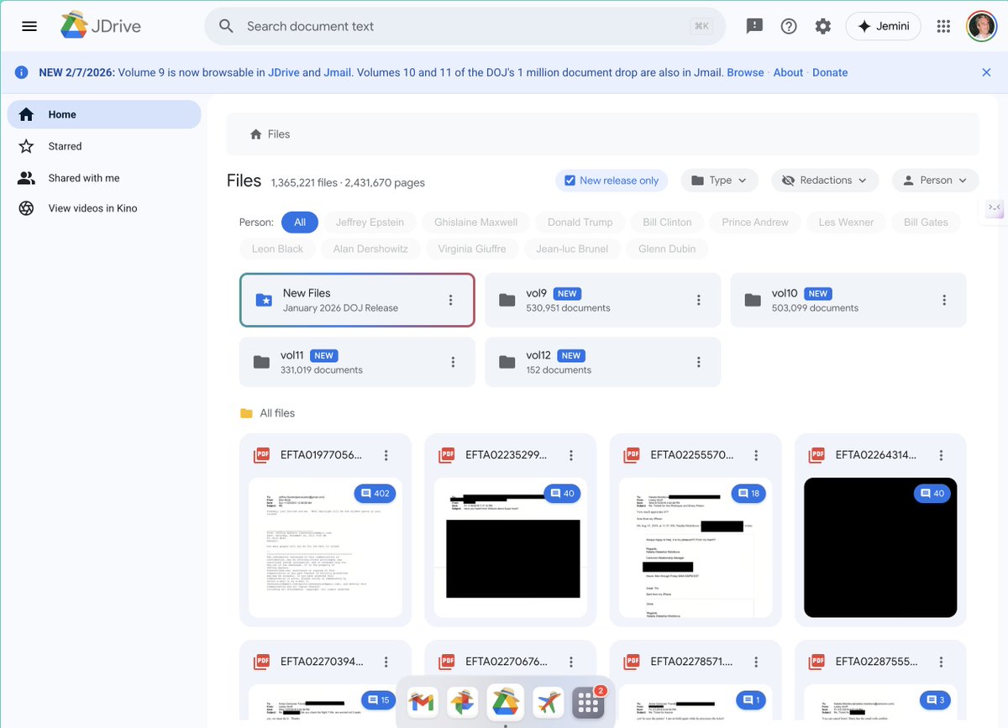Screen dimensions: 1008x728
Task: Filter by Bill Clinton
Action: coord(667,222)
